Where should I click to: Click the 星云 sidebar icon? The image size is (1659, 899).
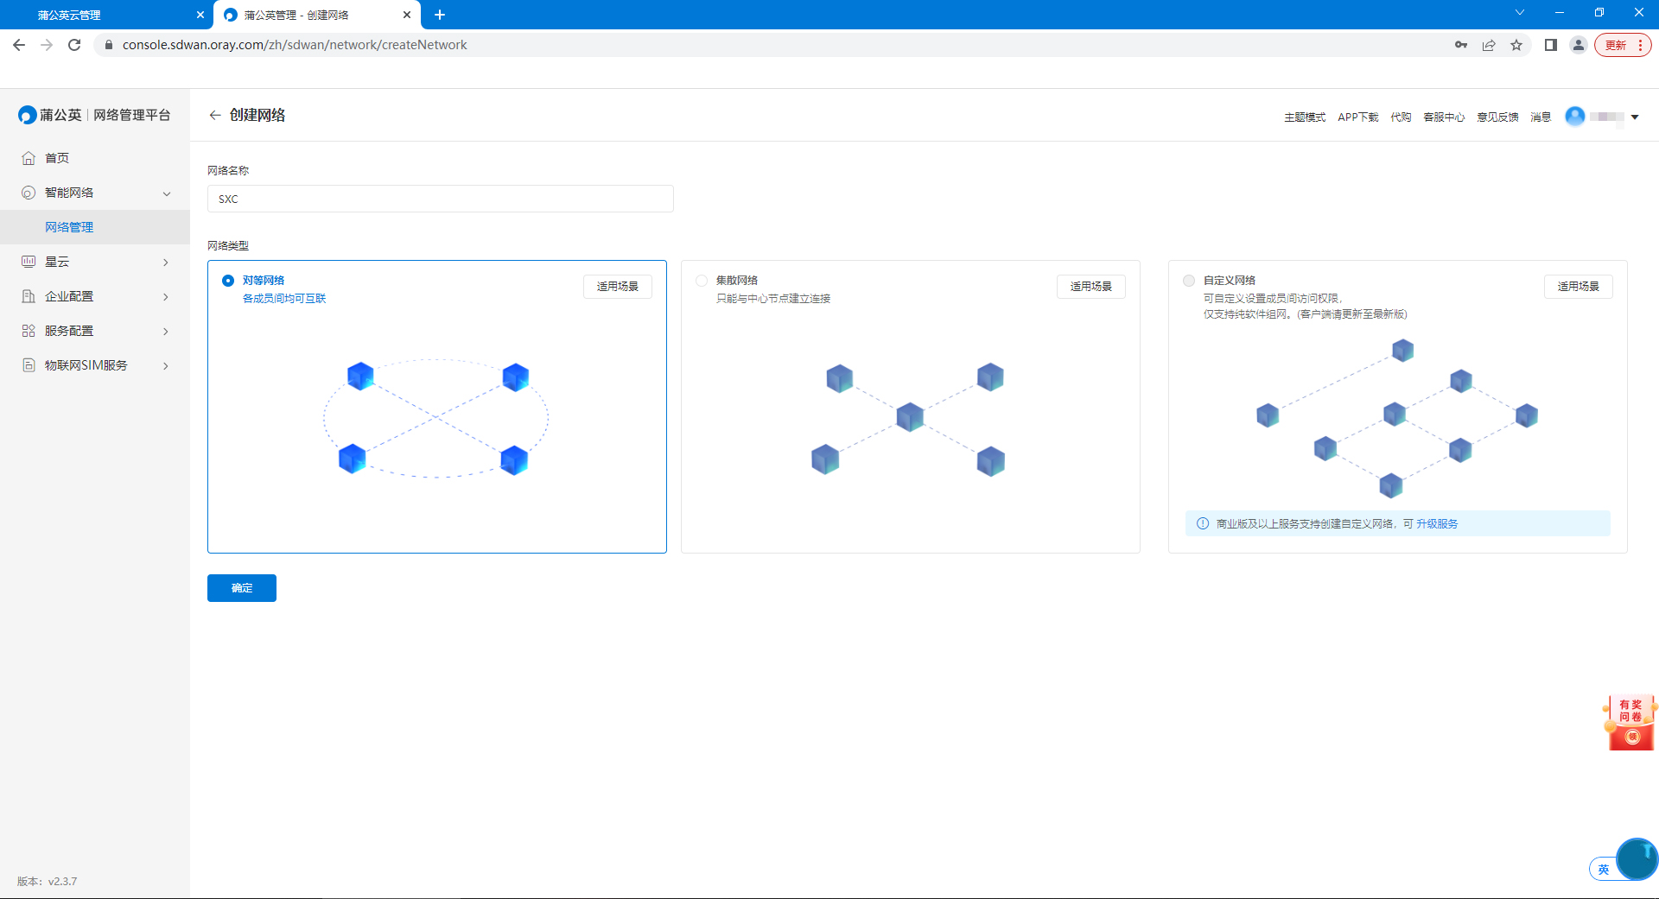(x=29, y=262)
